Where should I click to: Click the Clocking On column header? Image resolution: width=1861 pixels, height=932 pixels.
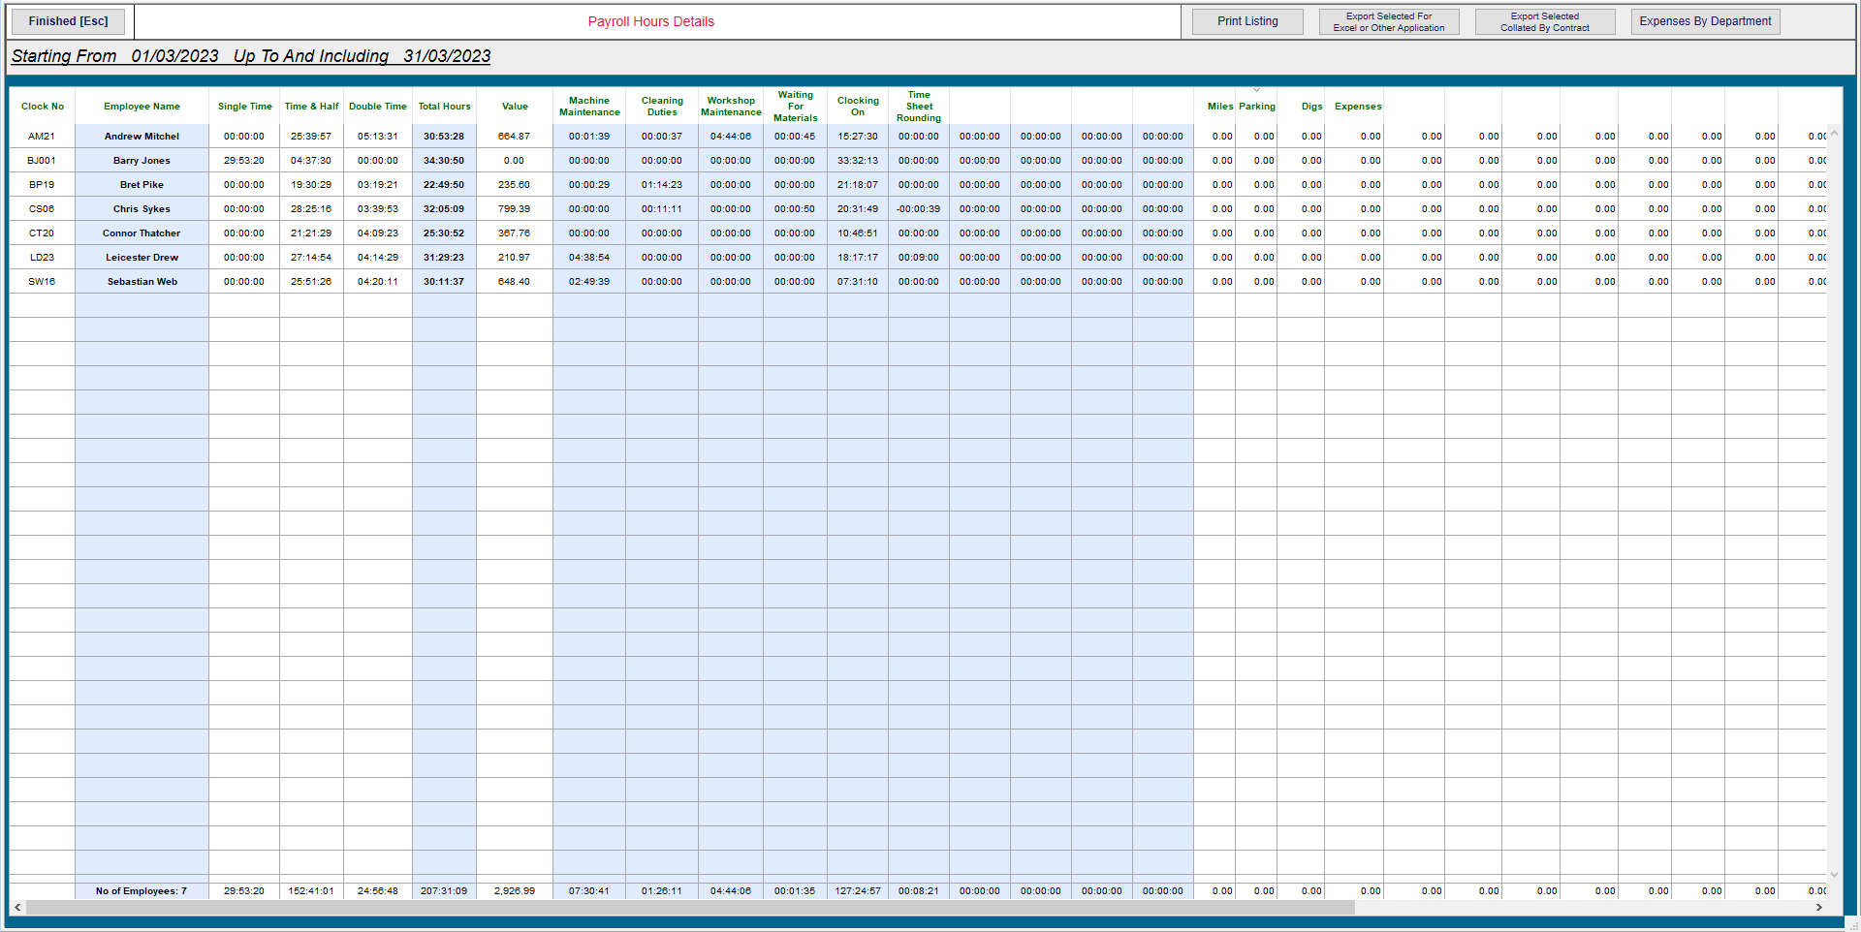pos(858,106)
